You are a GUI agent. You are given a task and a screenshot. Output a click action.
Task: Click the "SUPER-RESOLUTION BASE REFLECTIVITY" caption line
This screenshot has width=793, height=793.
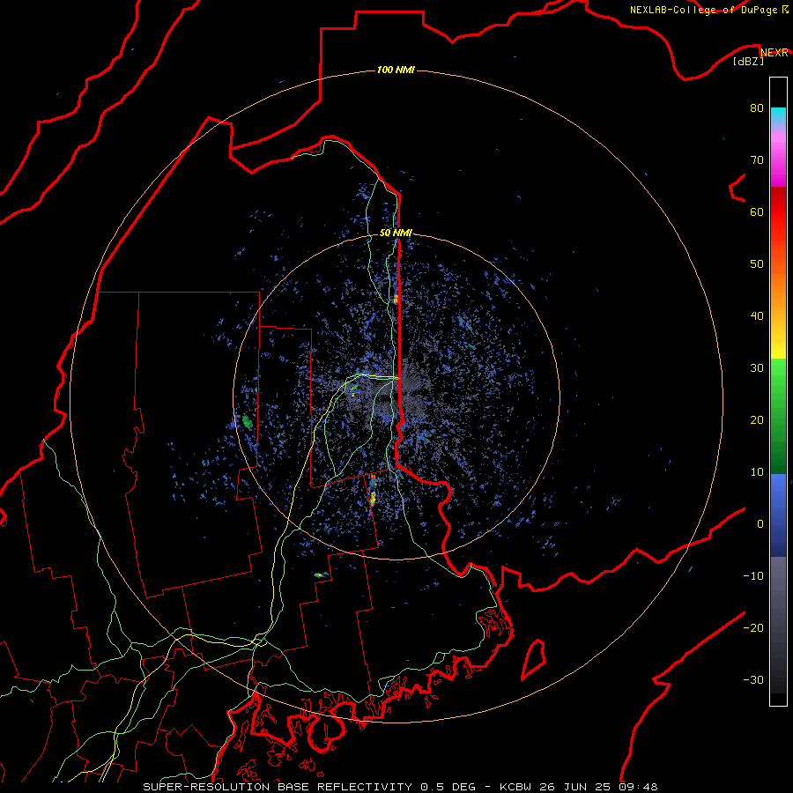click(400, 787)
